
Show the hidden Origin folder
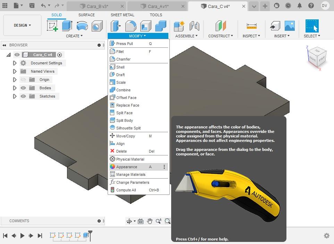pyautogui.click(x=23, y=80)
